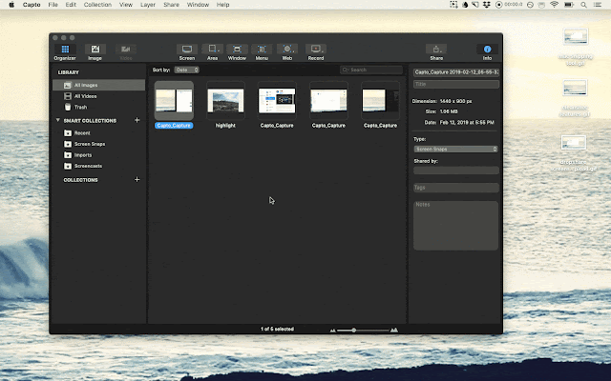
Task: Open the Organizer view in toolbar
Action: click(x=65, y=52)
